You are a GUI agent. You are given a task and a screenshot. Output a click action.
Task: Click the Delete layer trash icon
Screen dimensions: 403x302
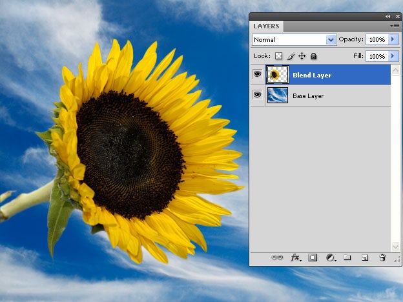pos(382,257)
